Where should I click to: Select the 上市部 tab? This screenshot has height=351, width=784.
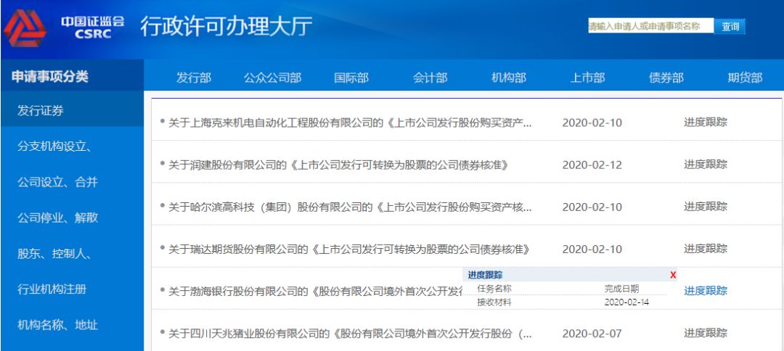tap(587, 78)
